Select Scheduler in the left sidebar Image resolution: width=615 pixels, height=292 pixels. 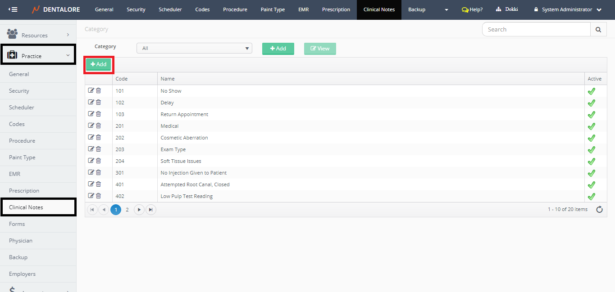[x=22, y=108]
